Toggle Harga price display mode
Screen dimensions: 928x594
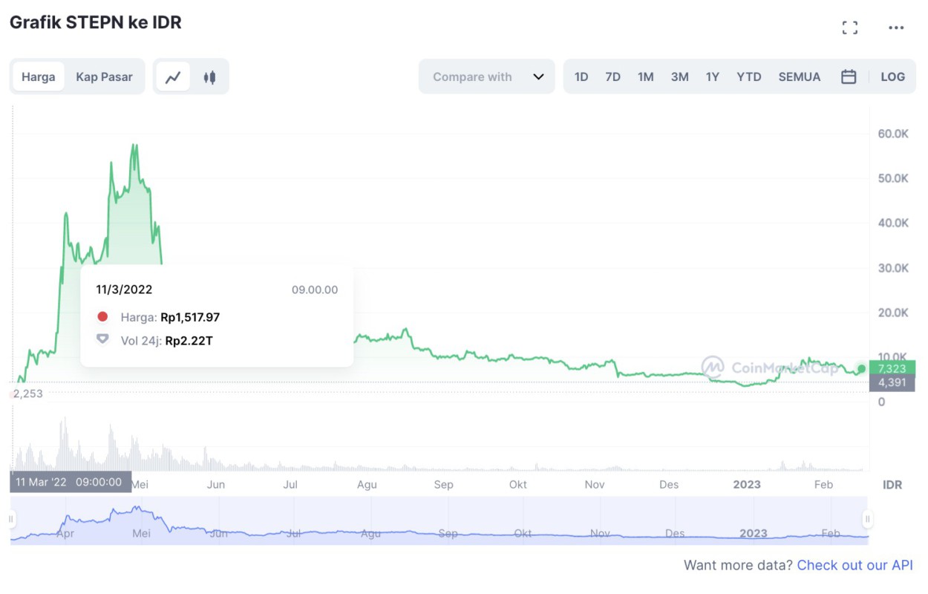coord(39,76)
